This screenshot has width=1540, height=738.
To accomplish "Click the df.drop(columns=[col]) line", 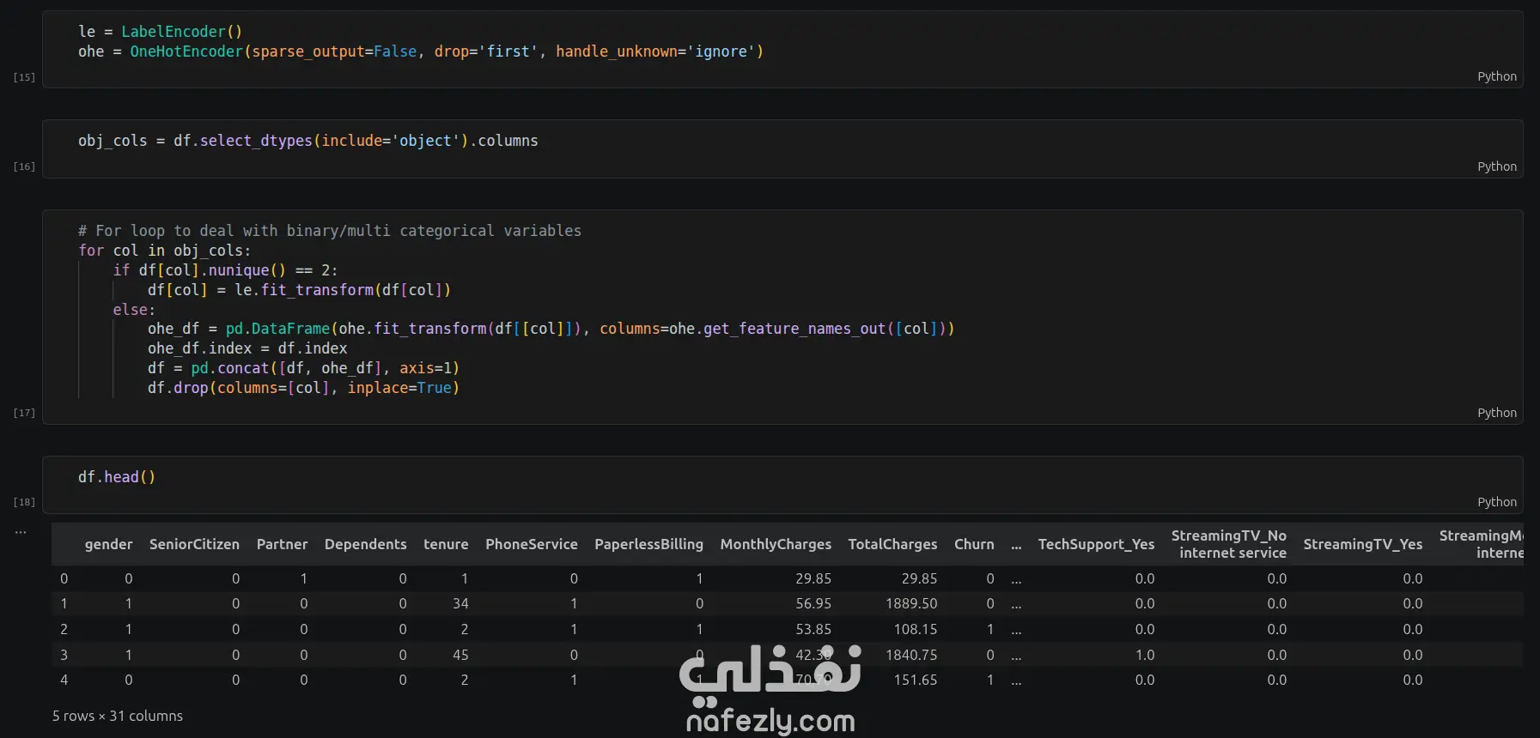I will 303,388.
